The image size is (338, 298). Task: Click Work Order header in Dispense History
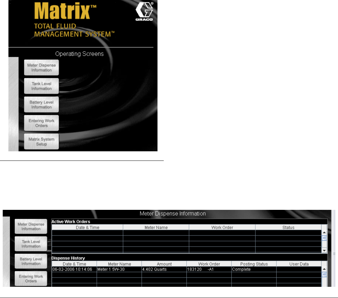click(209, 264)
